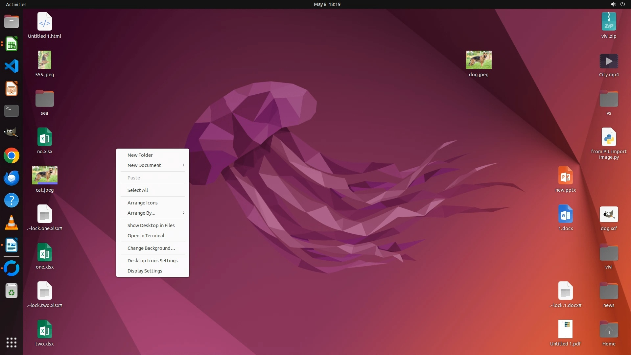Click the Show Applications grid icon
Screen dimensions: 631x355
[12, 342]
